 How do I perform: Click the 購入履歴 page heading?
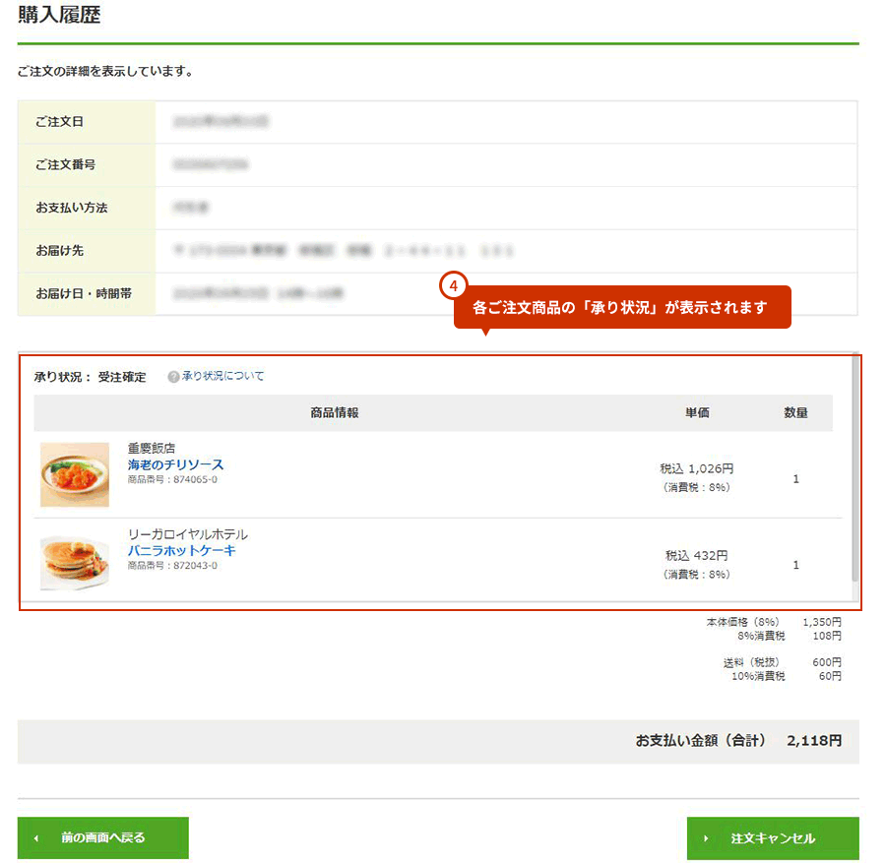(59, 15)
